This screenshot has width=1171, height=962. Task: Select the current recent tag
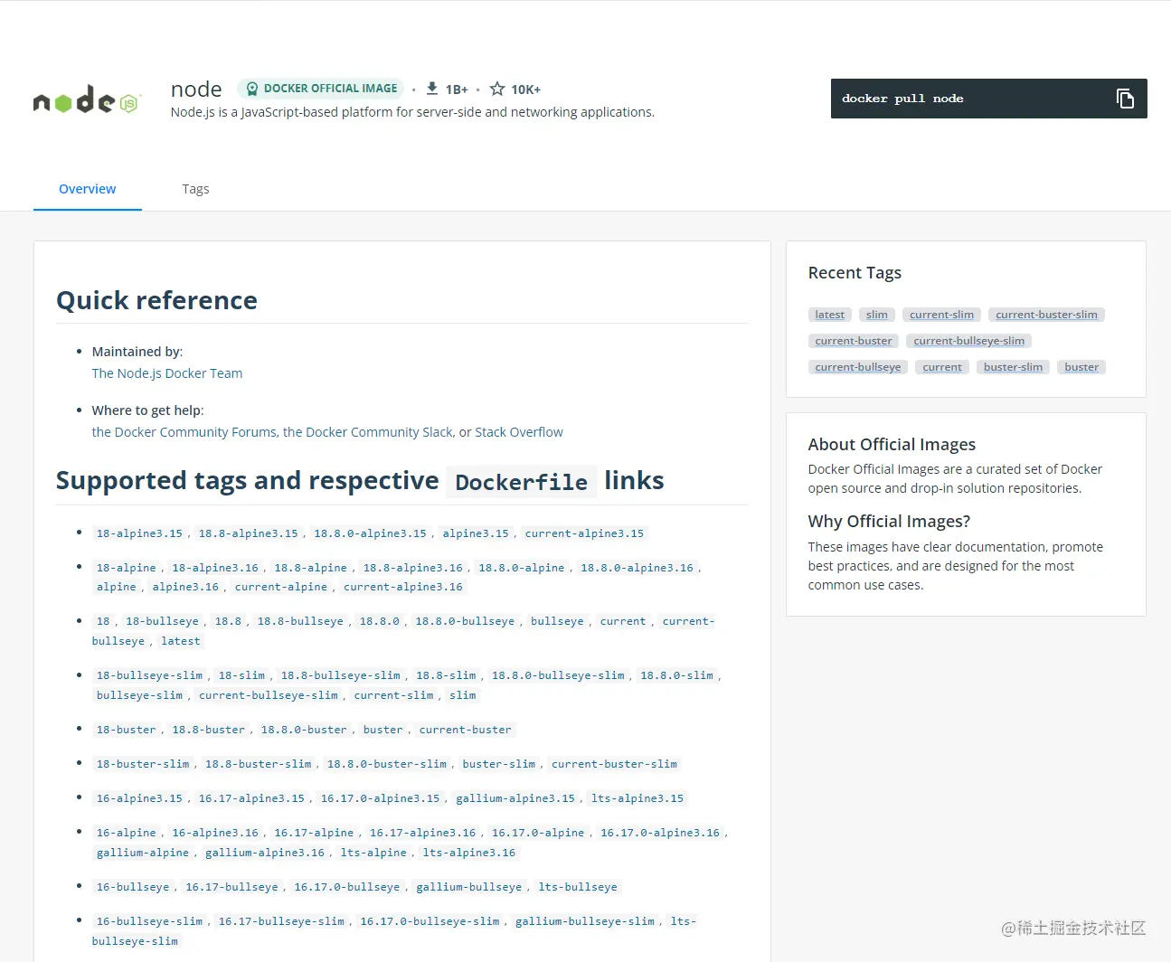point(942,367)
